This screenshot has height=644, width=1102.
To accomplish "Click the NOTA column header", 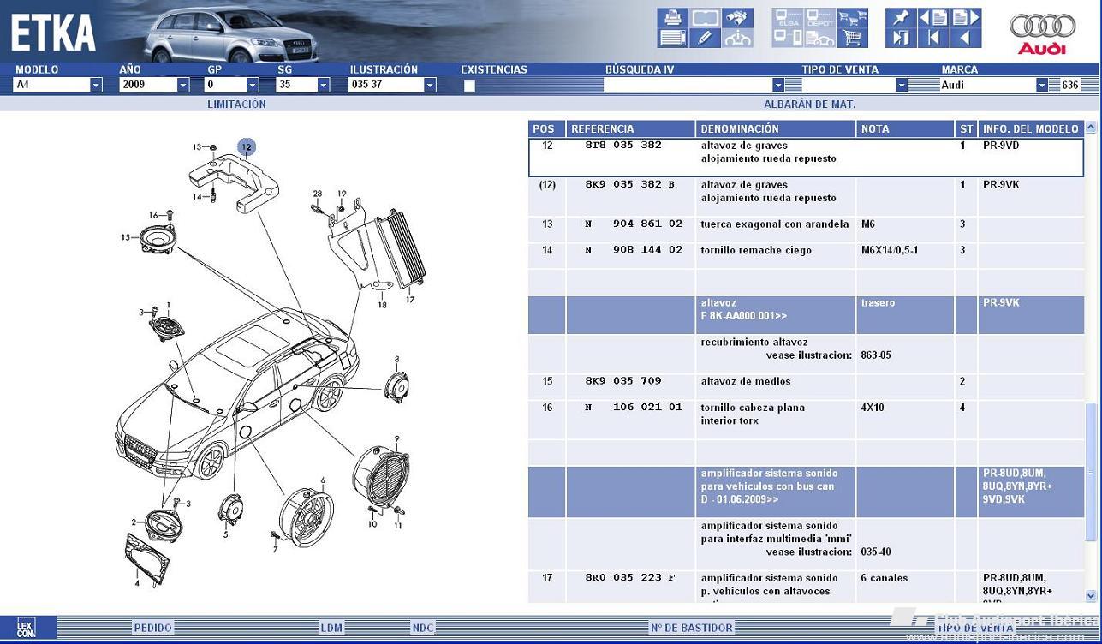I will click(905, 128).
